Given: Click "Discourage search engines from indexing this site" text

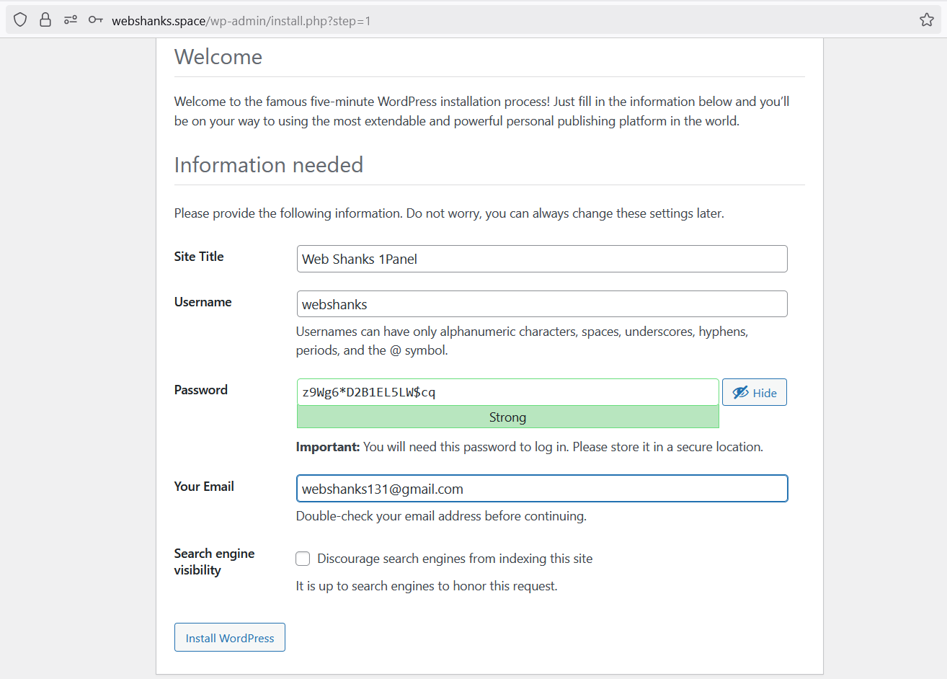Looking at the screenshot, I should click(455, 559).
